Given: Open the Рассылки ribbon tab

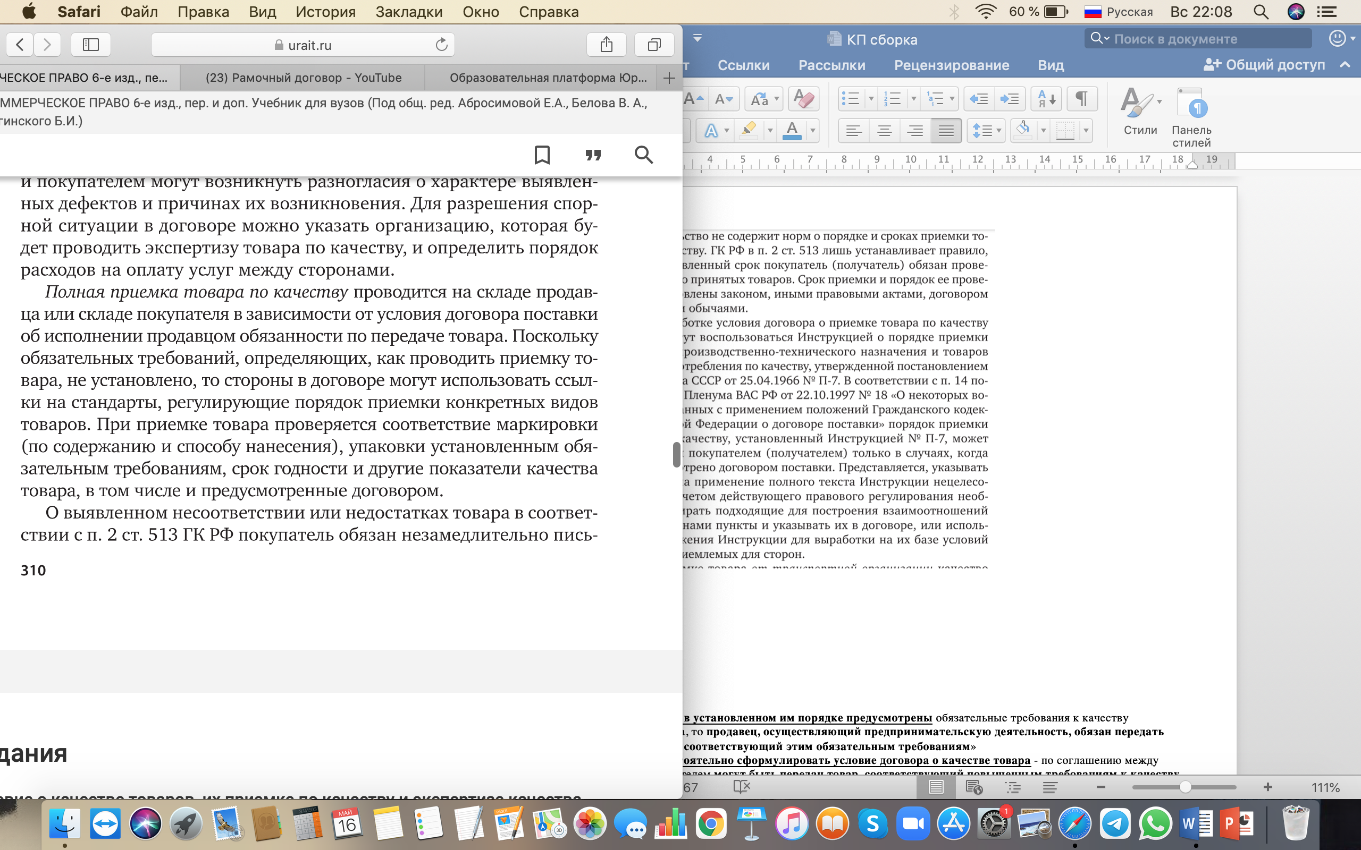Looking at the screenshot, I should click(x=831, y=65).
